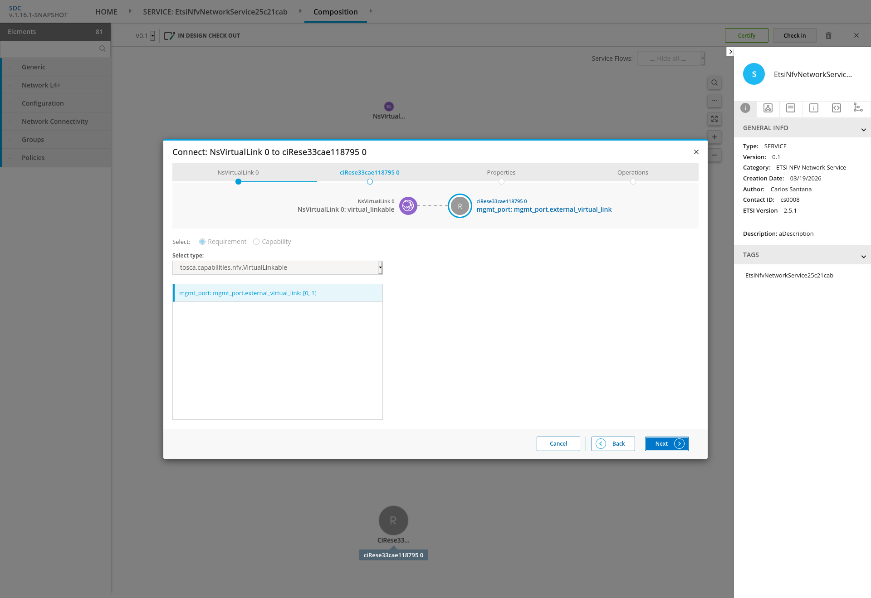This screenshot has width=871, height=598.
Task: Select the Capability radio button
Action: 256,242
